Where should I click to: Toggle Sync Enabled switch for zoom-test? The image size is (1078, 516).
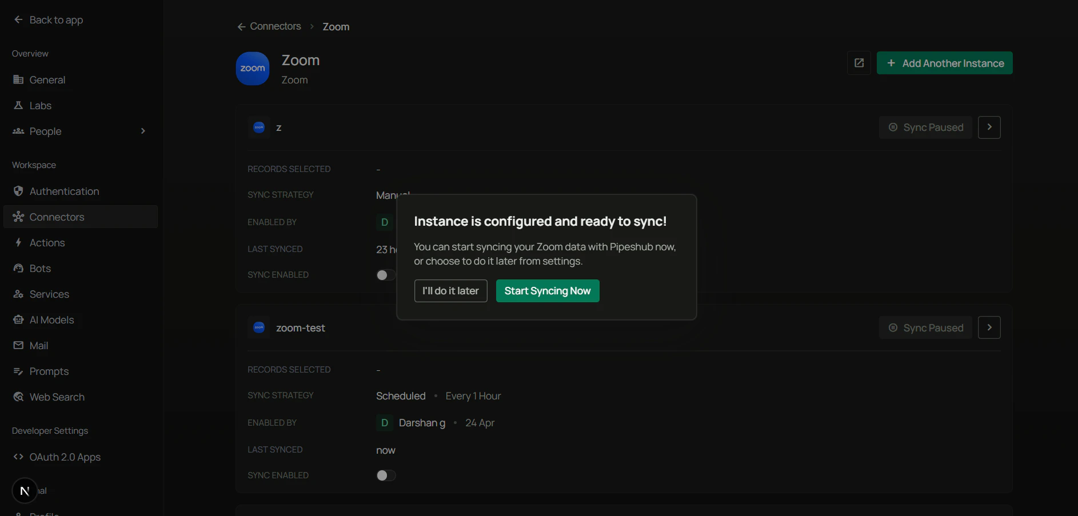point(386,475)
